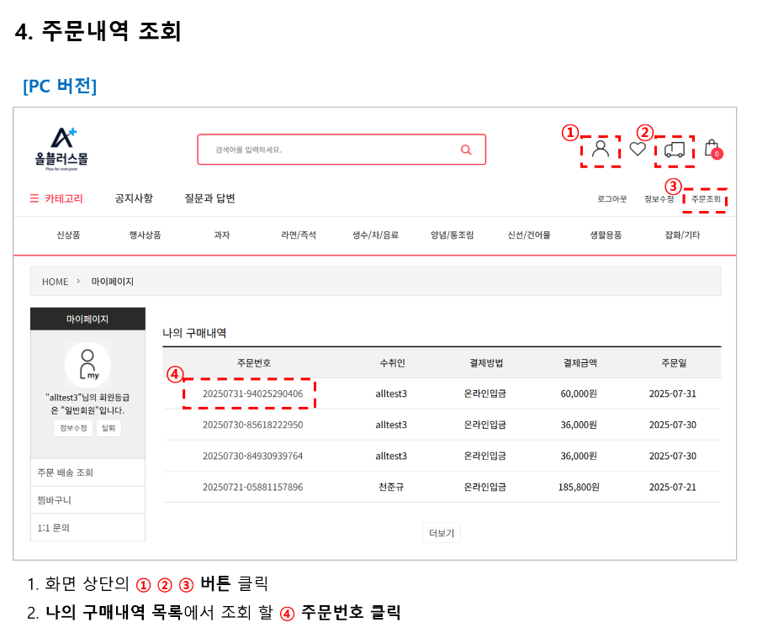
Task: Click HOME in the breadcrumb
Action: tap(55, 282)
